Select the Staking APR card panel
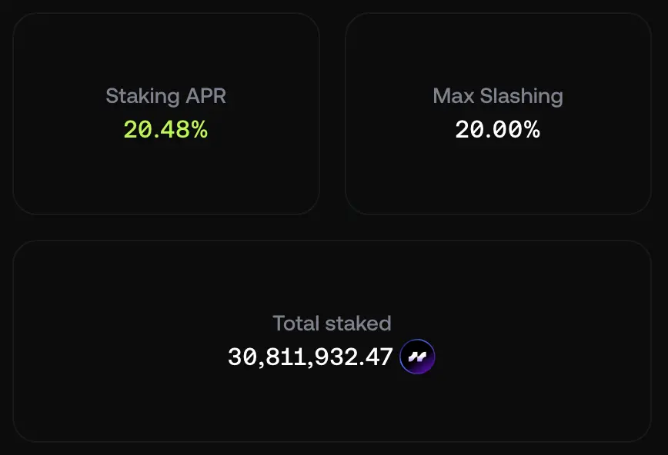668x455 pixels. tap(165, 177)
